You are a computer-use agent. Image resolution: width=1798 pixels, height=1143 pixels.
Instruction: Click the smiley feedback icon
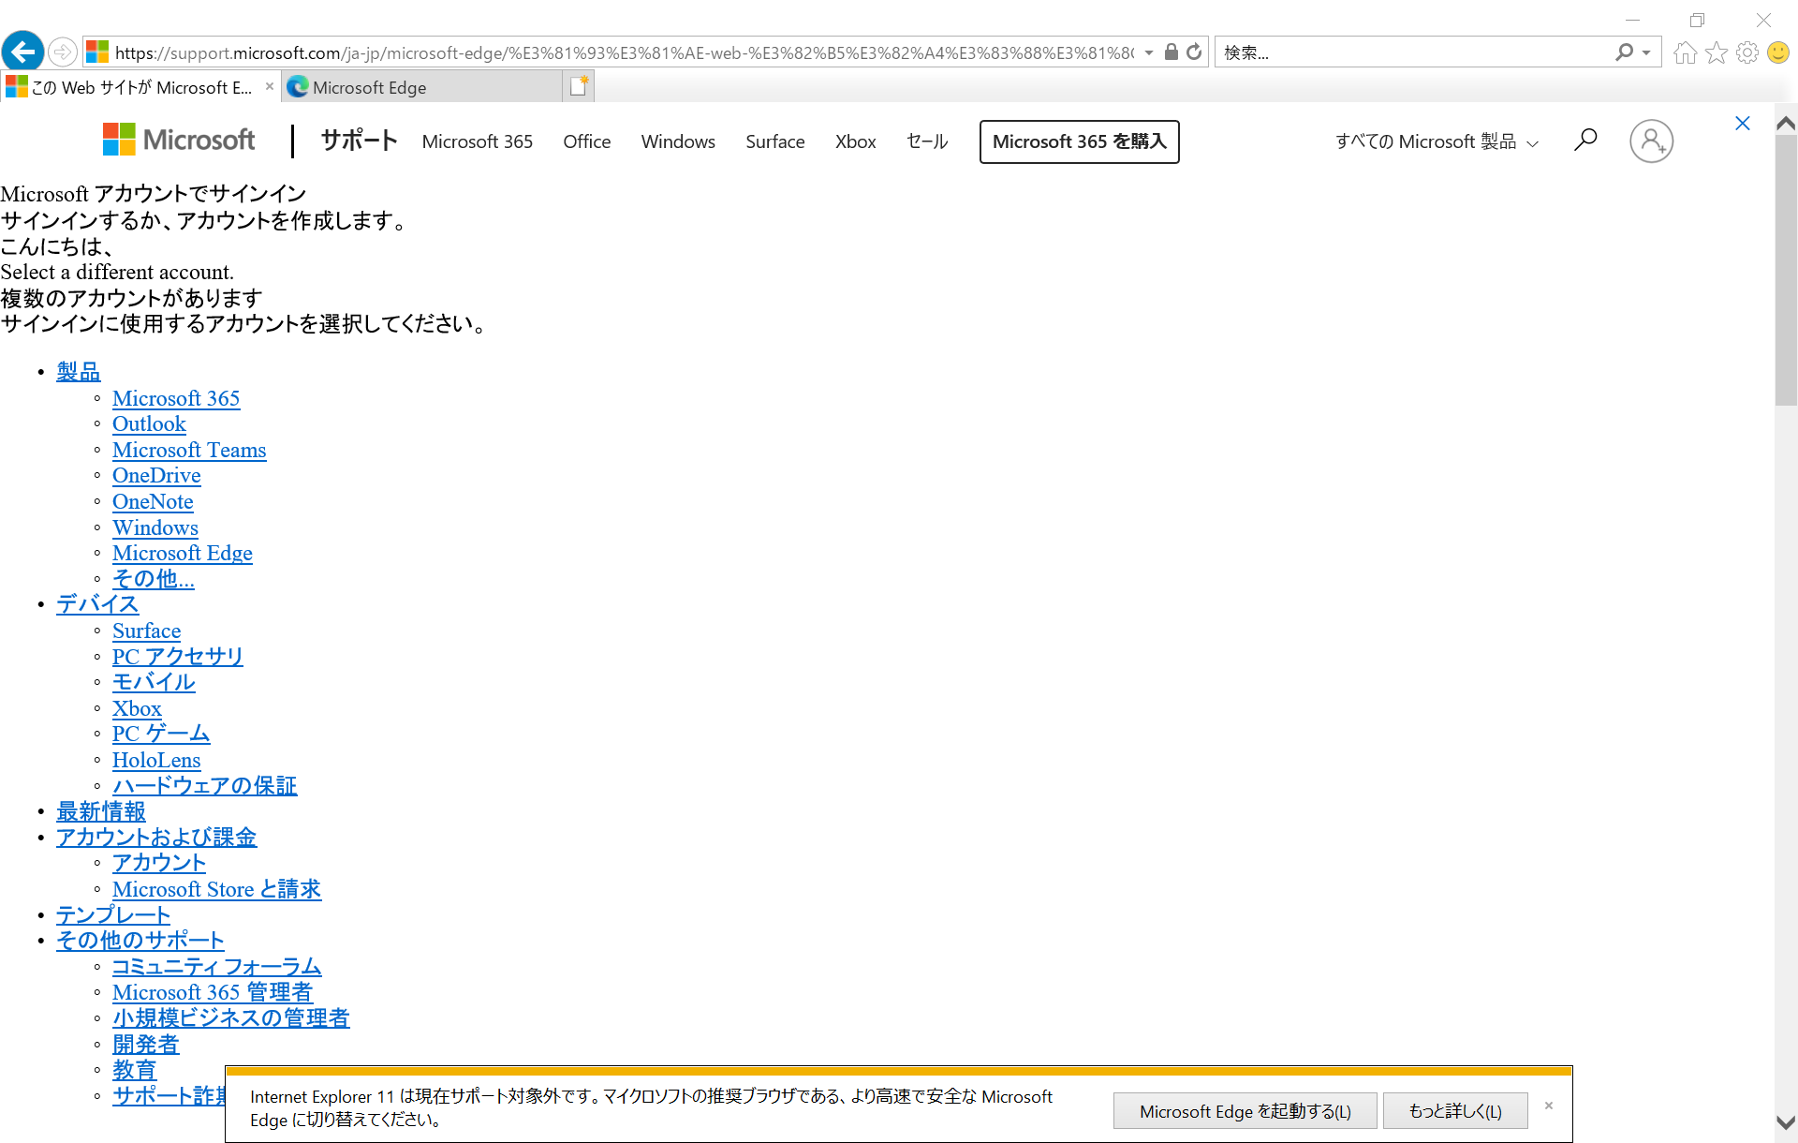[x=1777, y=52]
